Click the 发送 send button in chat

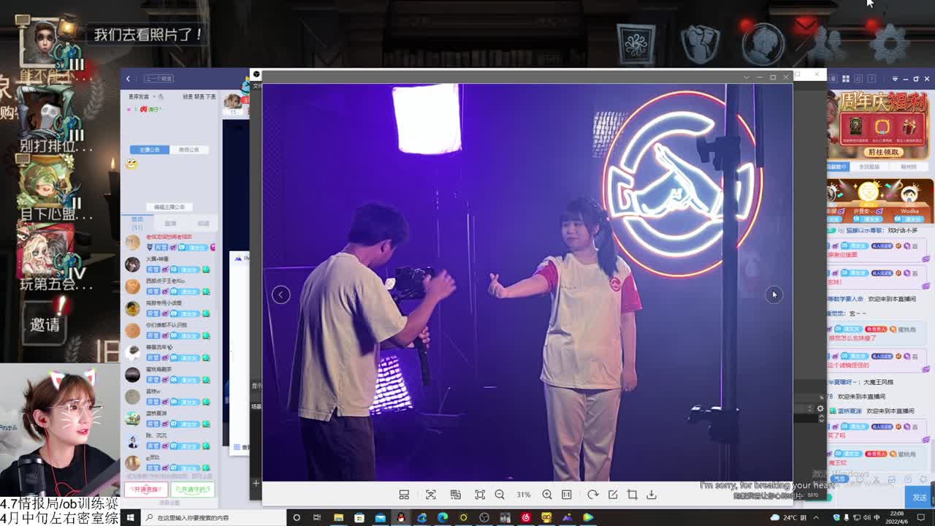coord(920,497)
